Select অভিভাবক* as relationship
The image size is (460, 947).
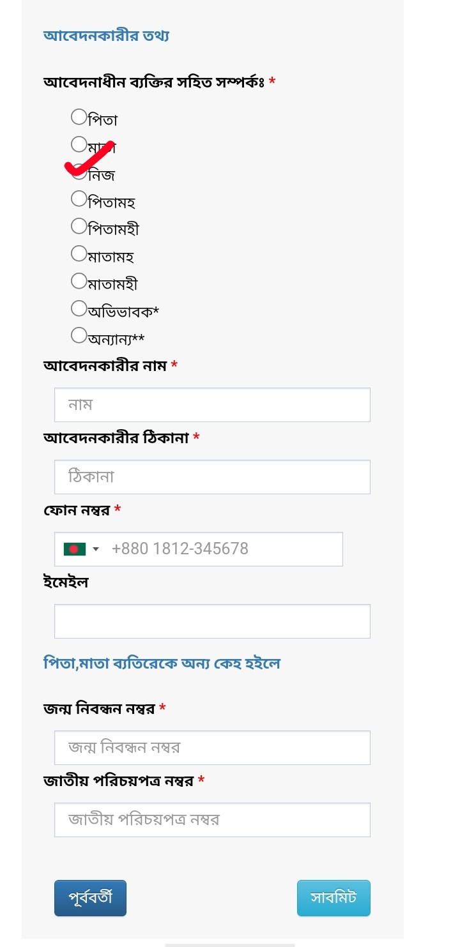[79, 308]
